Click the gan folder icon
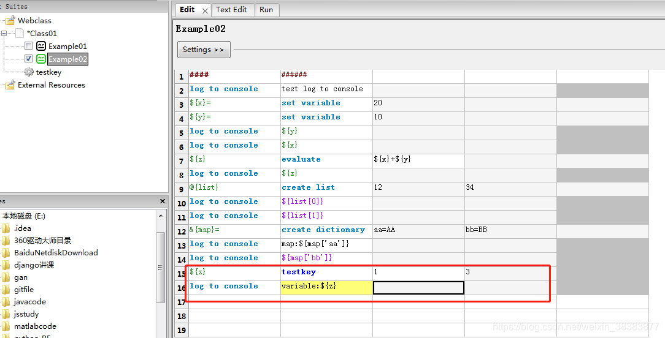This screenshot has height=338, width=665. (6, 277)
